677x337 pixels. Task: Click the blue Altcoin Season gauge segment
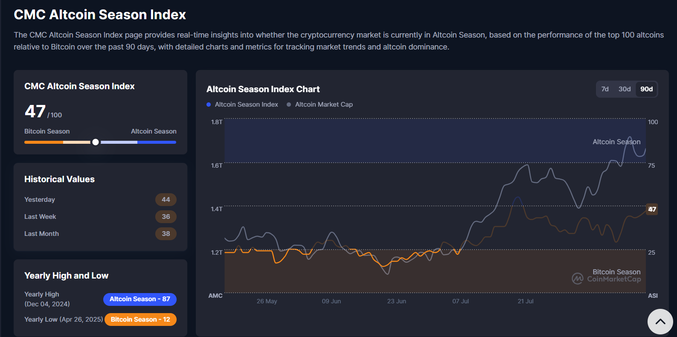(x=157, y=142)
